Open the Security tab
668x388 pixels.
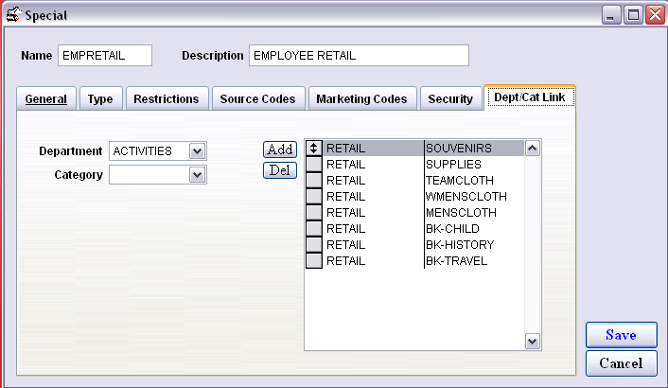tap(450, 98)
